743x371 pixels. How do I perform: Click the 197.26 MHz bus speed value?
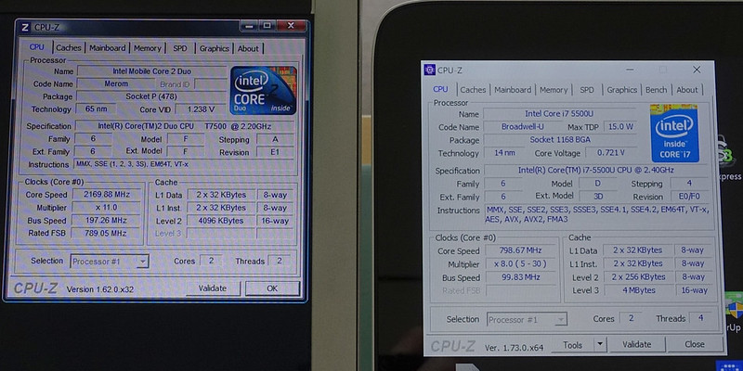pyautogui.click(x=107, y=220)
